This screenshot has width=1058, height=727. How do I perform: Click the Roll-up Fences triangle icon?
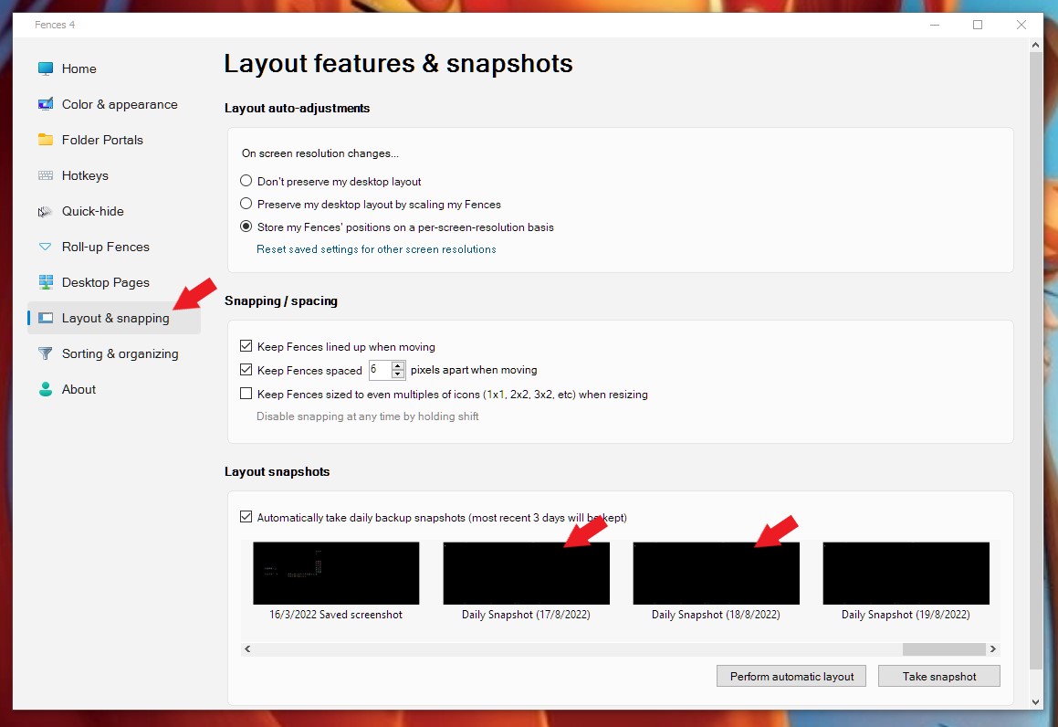pos(46,248)
